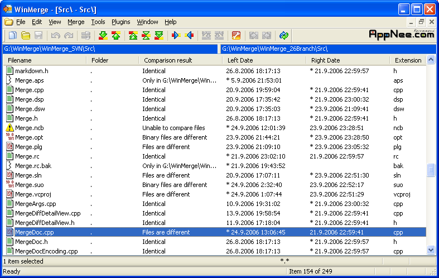Click the warning icon next to Merge.ncb
Screen dimensions: 439x278
tap(9, 128)
